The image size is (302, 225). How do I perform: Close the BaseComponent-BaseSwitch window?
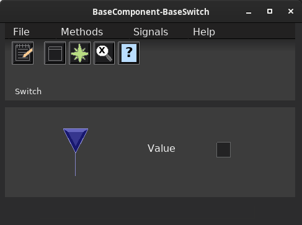(291, 11)
